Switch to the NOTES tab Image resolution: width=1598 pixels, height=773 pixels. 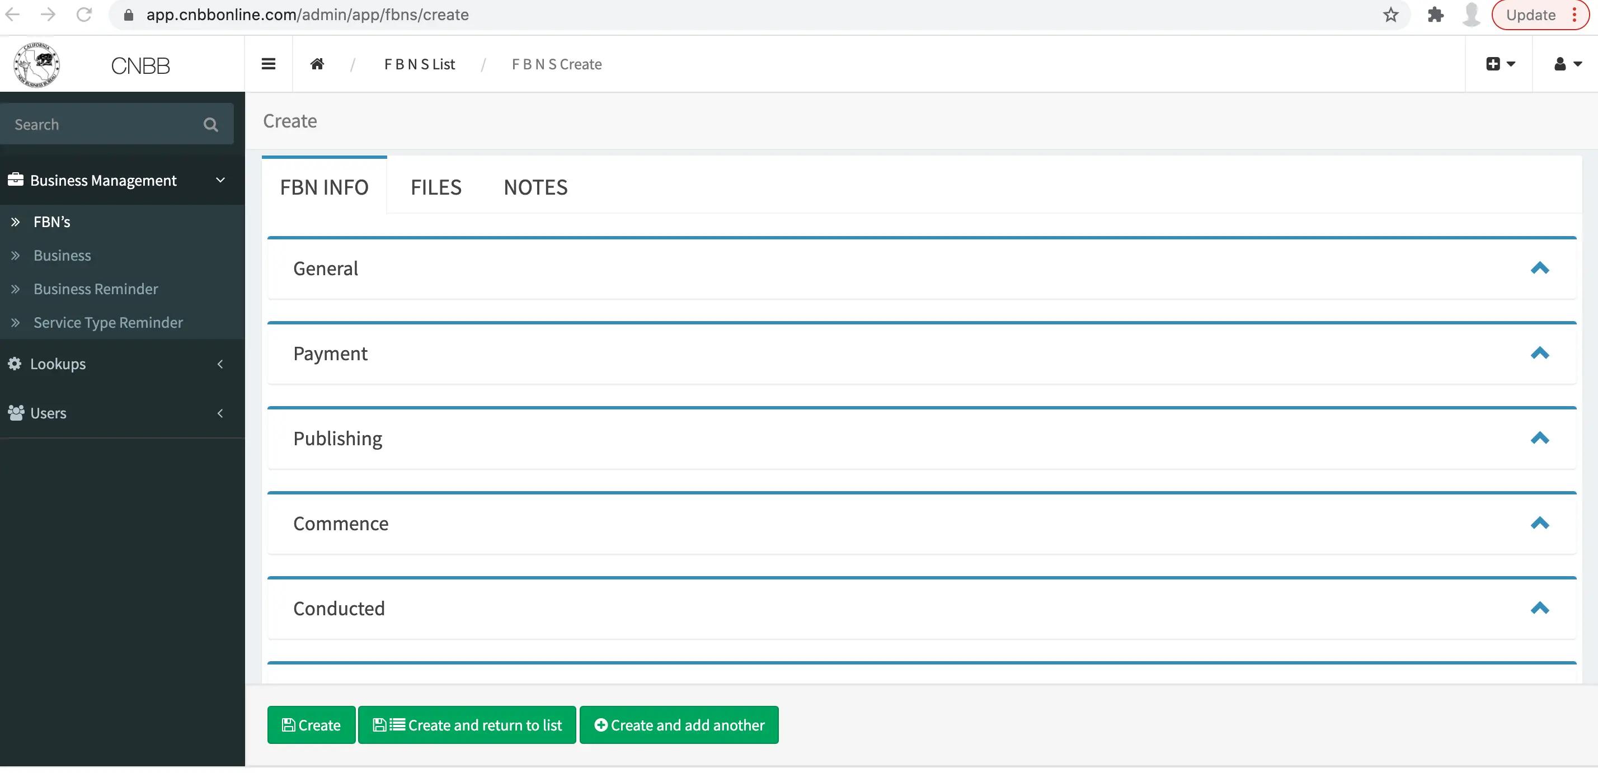coord(535,187)
